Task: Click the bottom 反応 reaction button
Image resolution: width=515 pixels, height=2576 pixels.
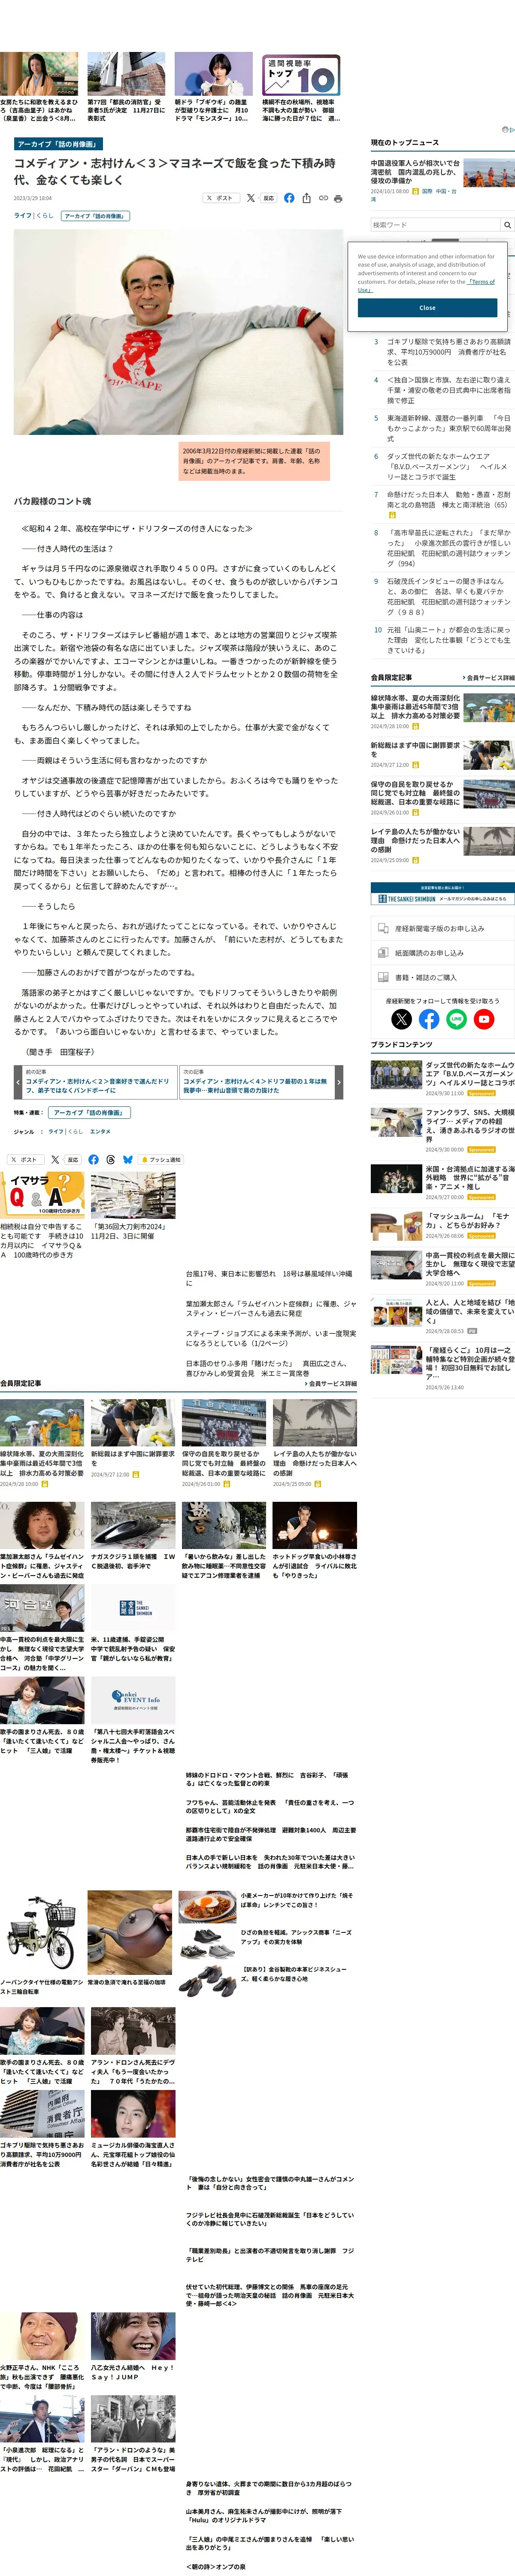Action: coord(72,1160)
